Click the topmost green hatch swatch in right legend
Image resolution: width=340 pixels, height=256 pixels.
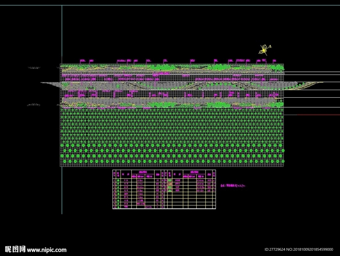pyautogui.click(x=170, y=180)
